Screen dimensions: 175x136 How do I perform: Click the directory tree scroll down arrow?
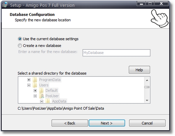point(147,100)
